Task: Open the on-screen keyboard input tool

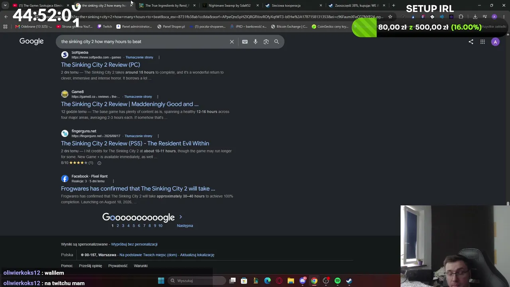Action: (245, 41)
